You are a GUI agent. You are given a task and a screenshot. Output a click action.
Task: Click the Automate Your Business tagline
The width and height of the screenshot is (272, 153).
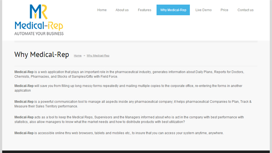point(39,34)
